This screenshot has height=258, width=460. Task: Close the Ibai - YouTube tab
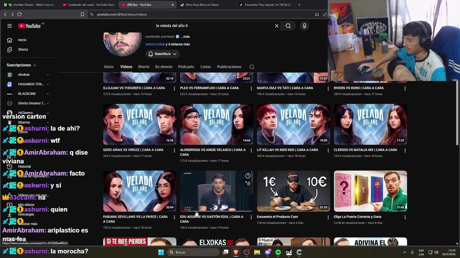click(172, 5)
